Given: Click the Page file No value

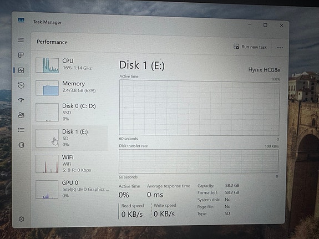Looking at the screenshot, I should pyautogui.click(x=227, y=206).
